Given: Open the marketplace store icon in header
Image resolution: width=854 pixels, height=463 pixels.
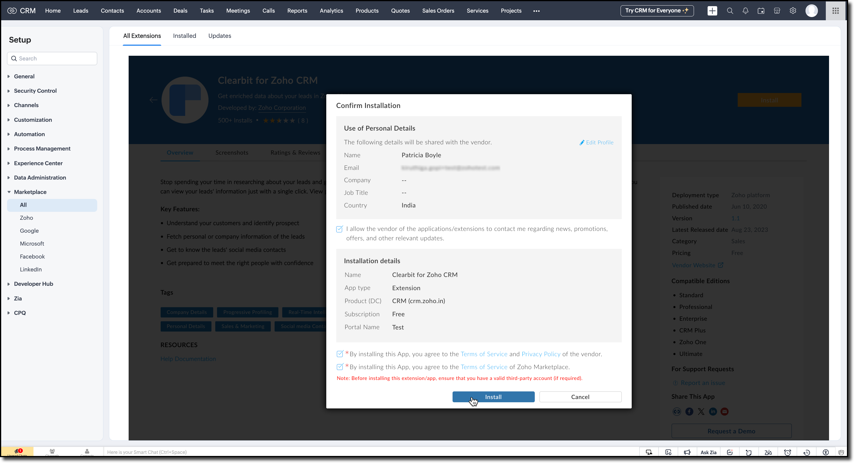Looking at the screenshot, I should tap(777, 11).
